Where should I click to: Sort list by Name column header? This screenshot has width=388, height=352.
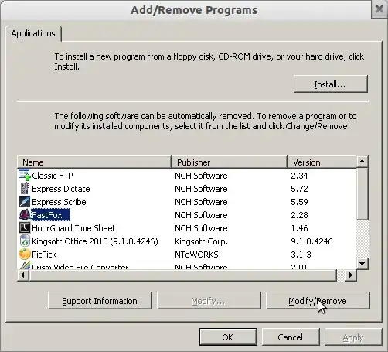click(x=94, y=162)
